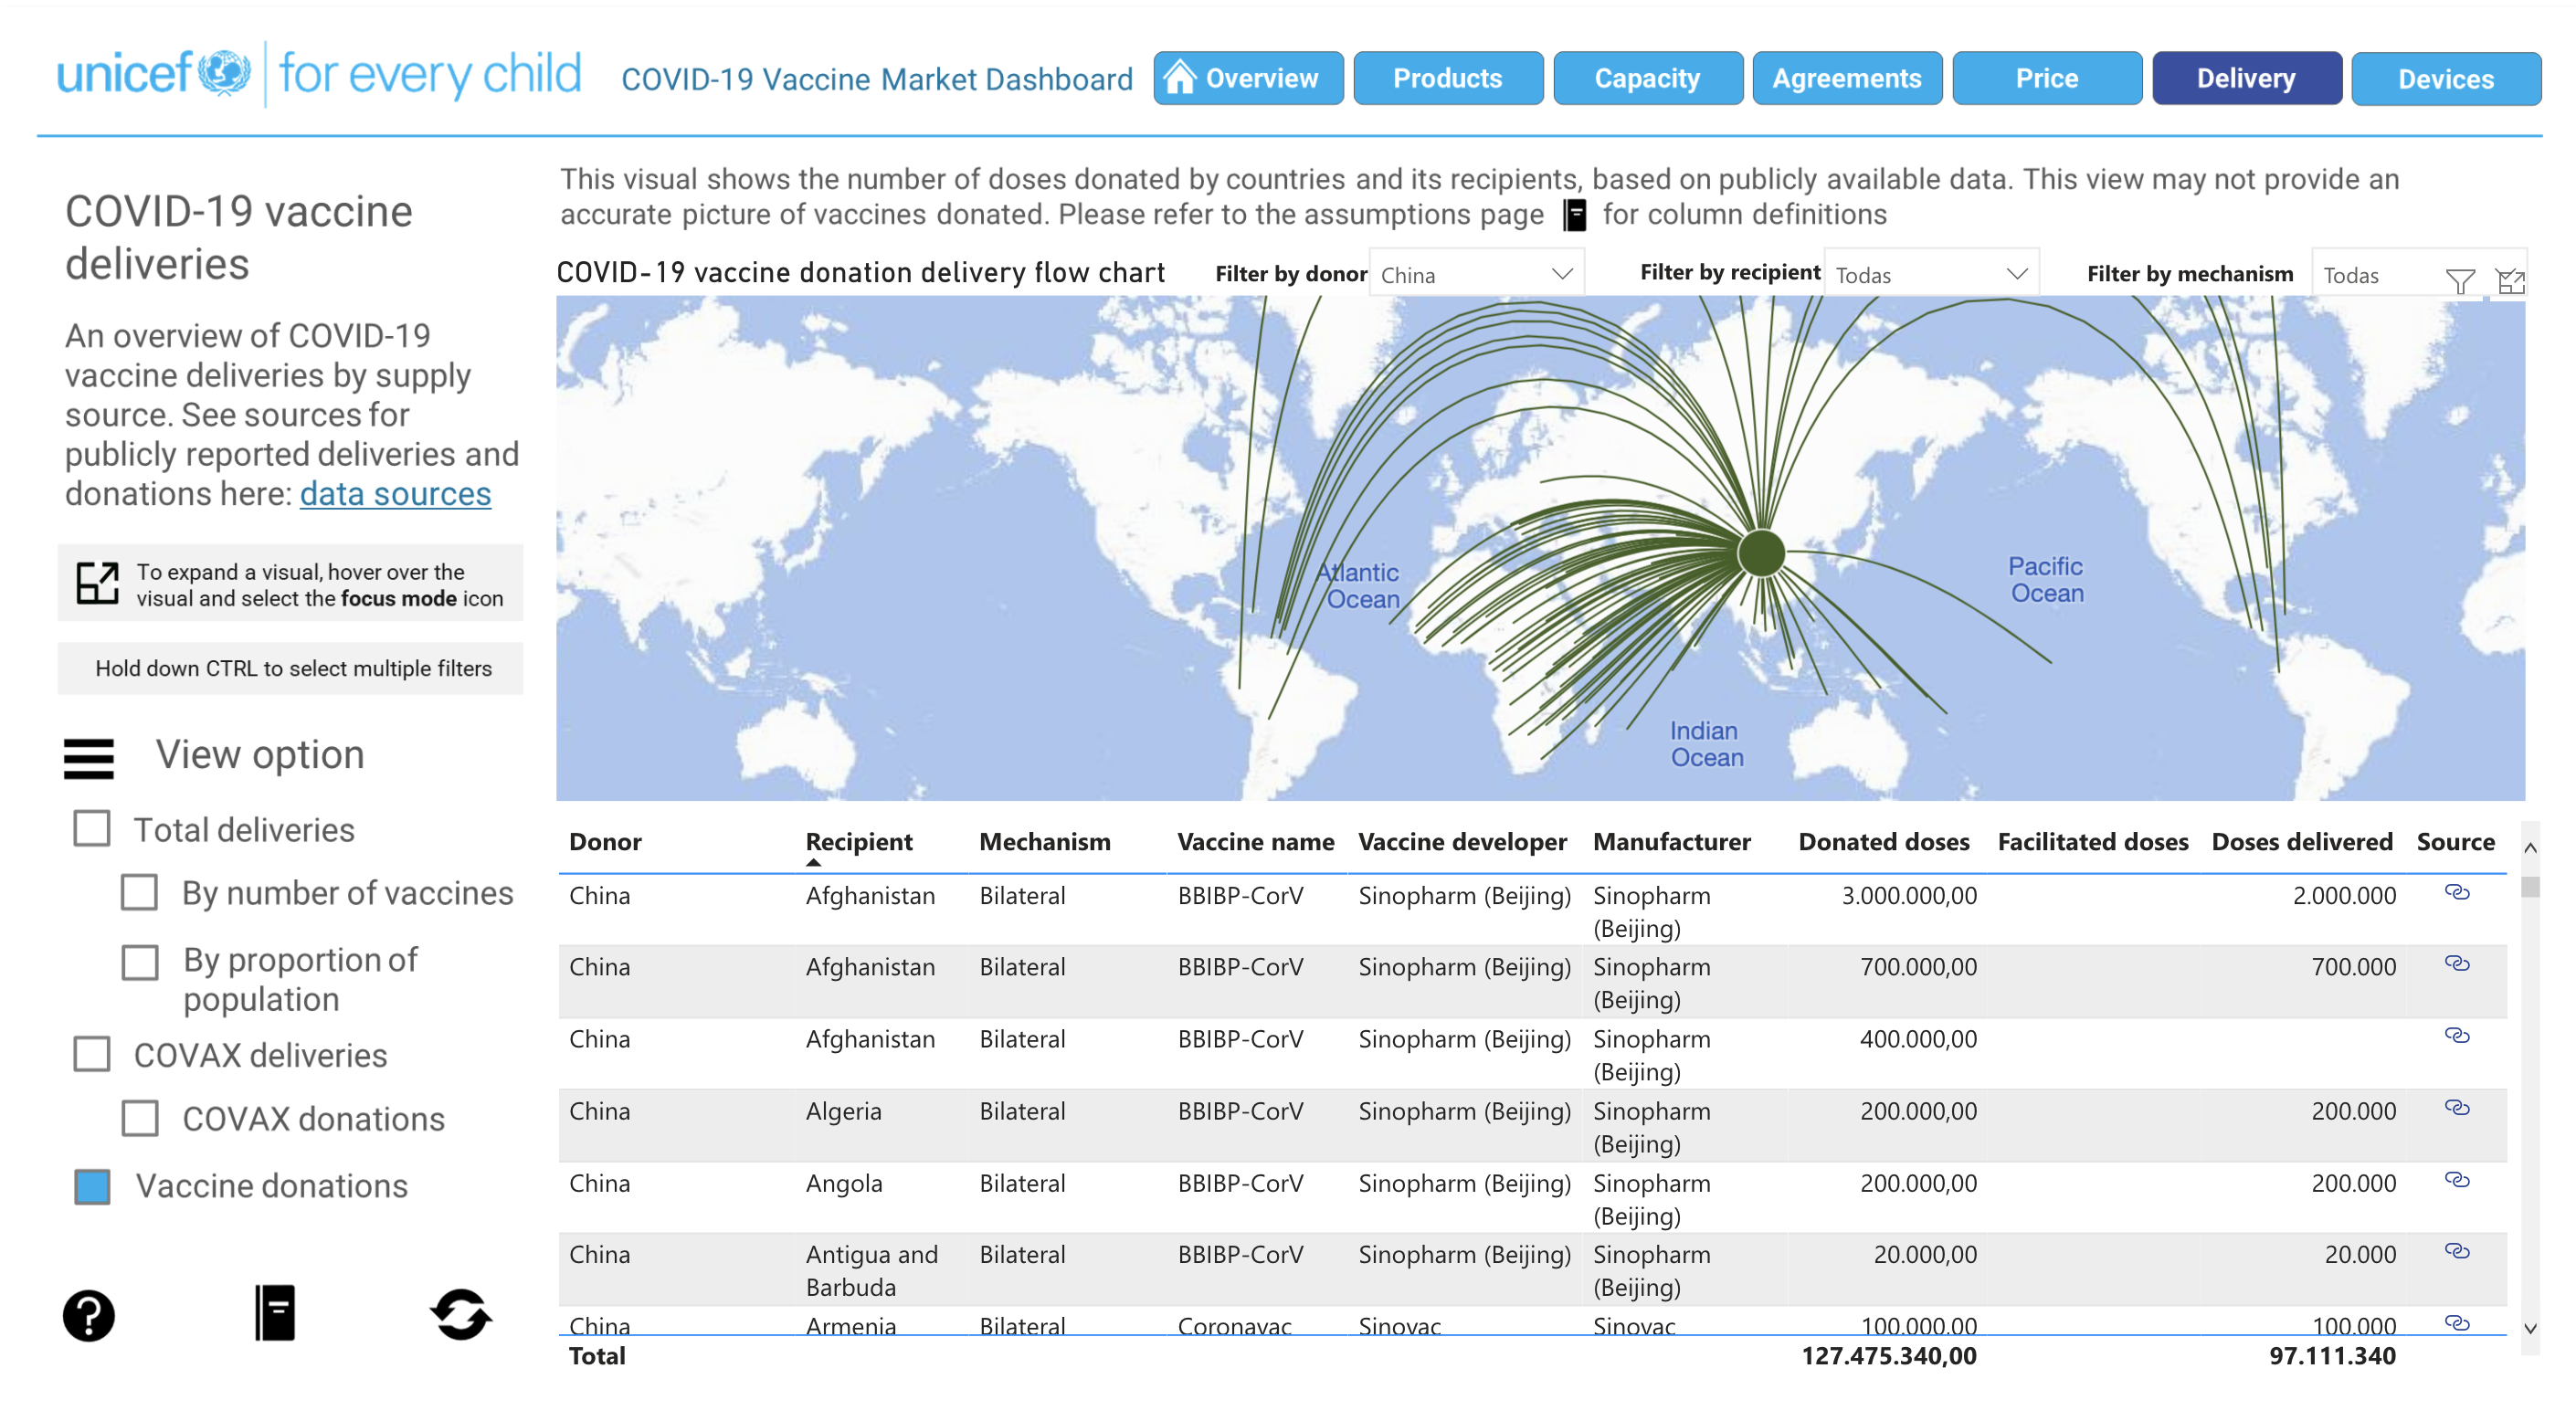Open the data sources link
Image resolution: width=2576 pixels, height=1421 pixels.
tap(395, 494)
